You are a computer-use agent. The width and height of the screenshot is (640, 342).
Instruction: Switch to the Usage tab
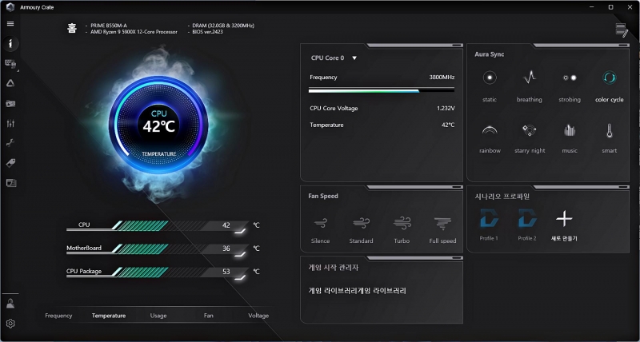click(x=158, y=316)
